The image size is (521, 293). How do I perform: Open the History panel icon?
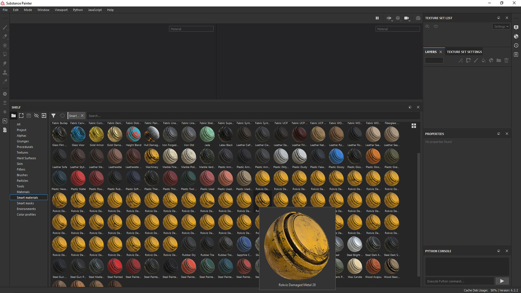516,45
